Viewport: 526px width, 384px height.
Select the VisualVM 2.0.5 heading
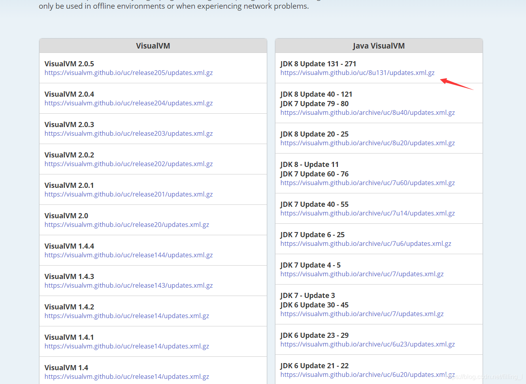[x=69, y=64]
